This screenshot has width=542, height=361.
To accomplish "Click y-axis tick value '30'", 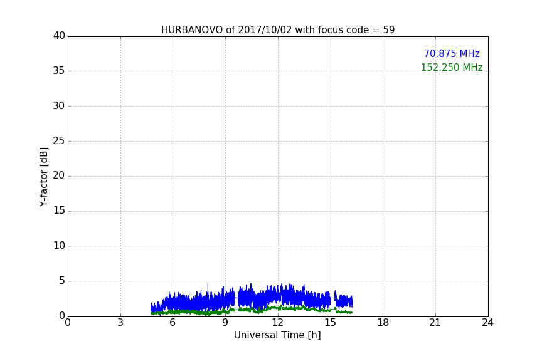I will [x=59, y=106].
